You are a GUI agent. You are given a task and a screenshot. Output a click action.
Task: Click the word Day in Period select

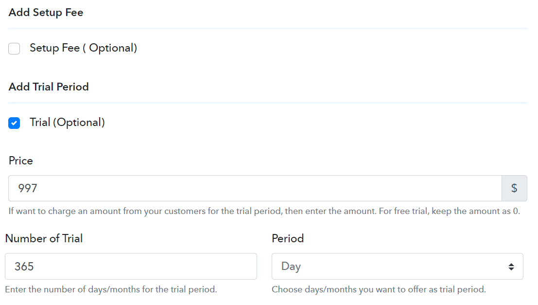[291, 267]
